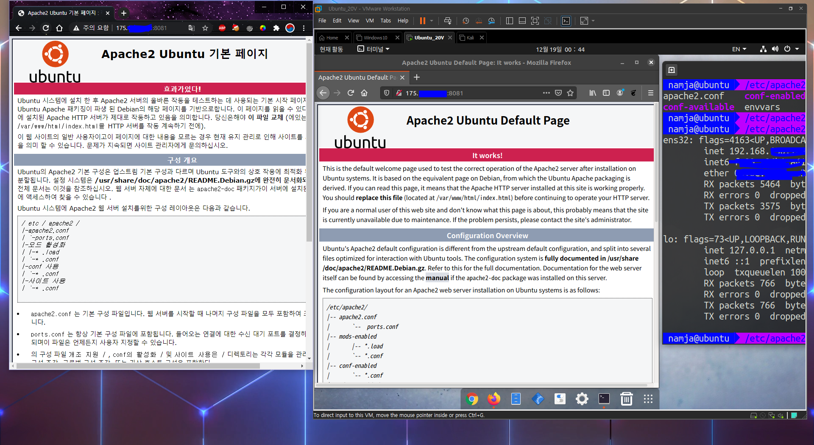Viewport: 814px width, 445px height.
Task: Switch to the Windows10 VM tab
Action: (375, 38)
